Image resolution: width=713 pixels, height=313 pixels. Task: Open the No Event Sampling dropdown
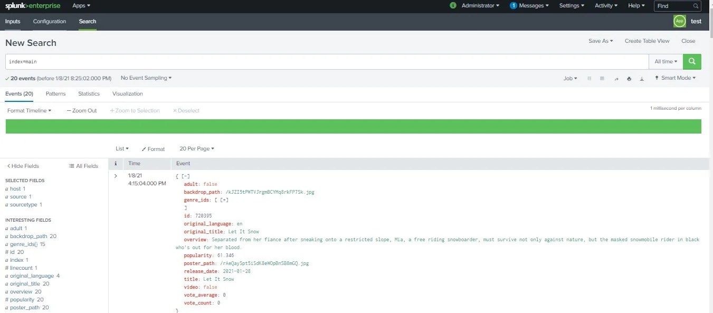coord(146,78)
